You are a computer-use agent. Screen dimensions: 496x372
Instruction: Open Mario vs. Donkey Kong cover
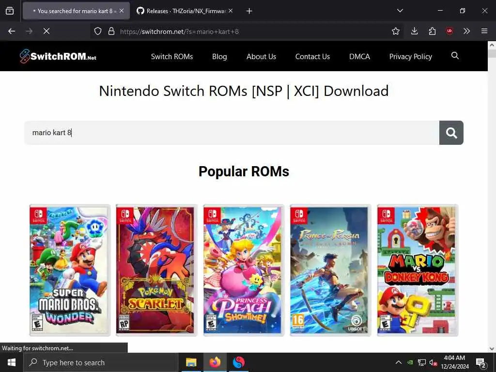(418, 270)
